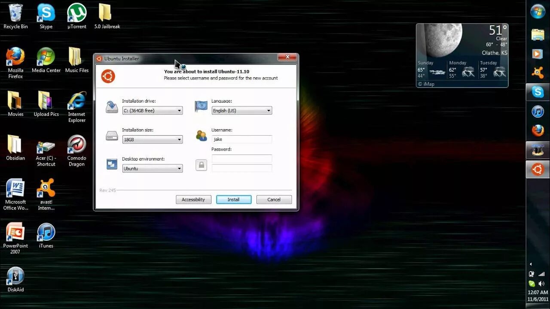Click the Username input field
The image size is (550, 309).
[242, 139]
